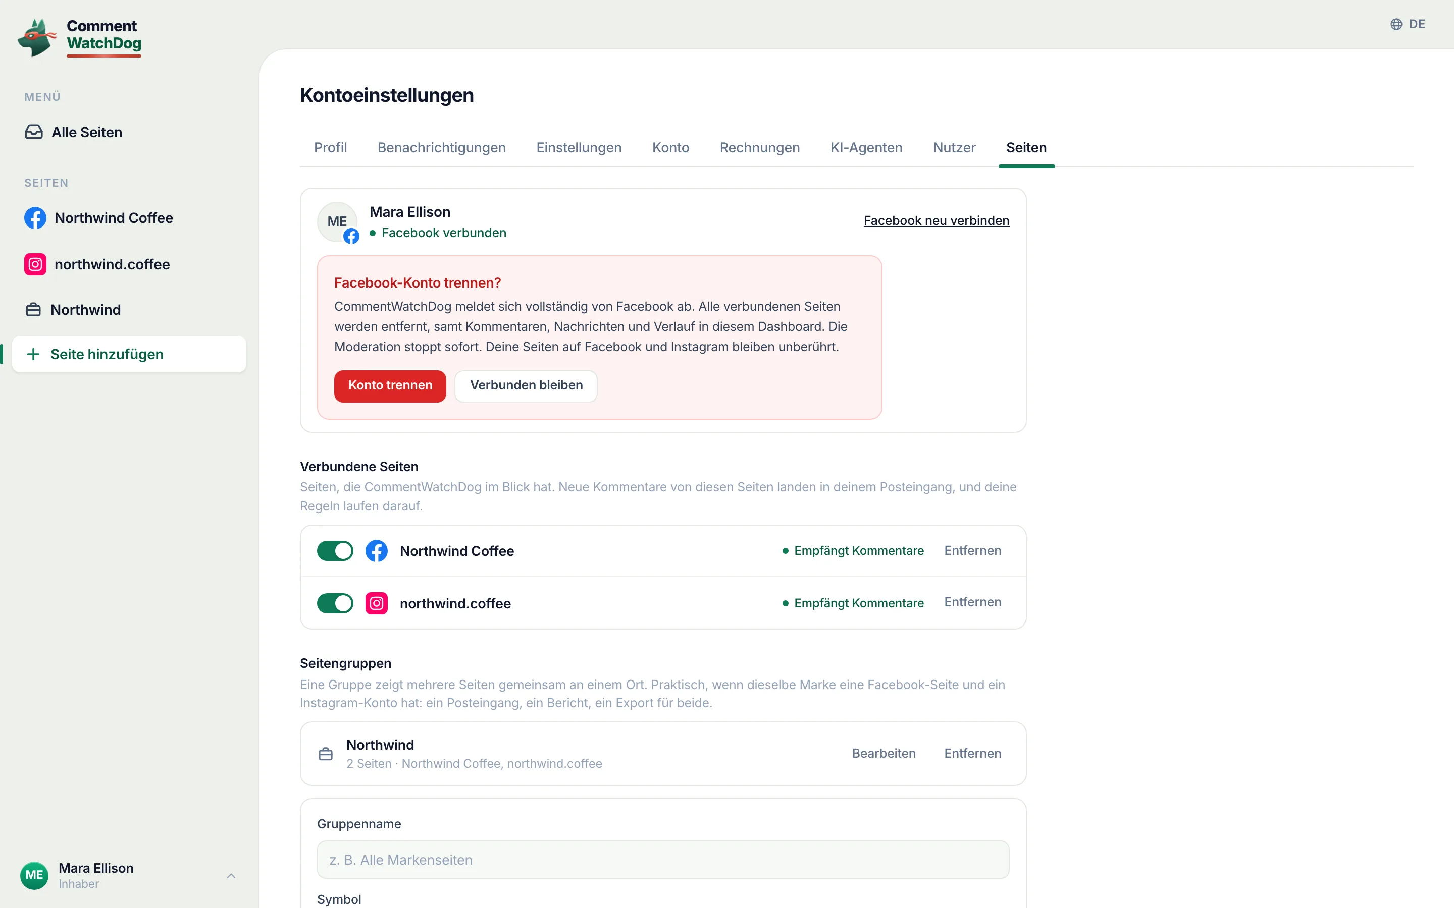The image size is (1454, 908).
Task: Click Bearbeiten for the Northwind group
Action: pos(883,754)
